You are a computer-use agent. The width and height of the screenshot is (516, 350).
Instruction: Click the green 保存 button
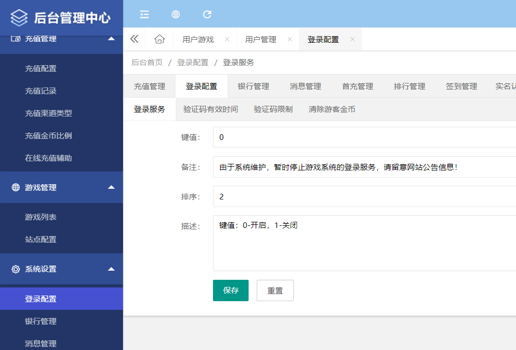pos(231,290)
